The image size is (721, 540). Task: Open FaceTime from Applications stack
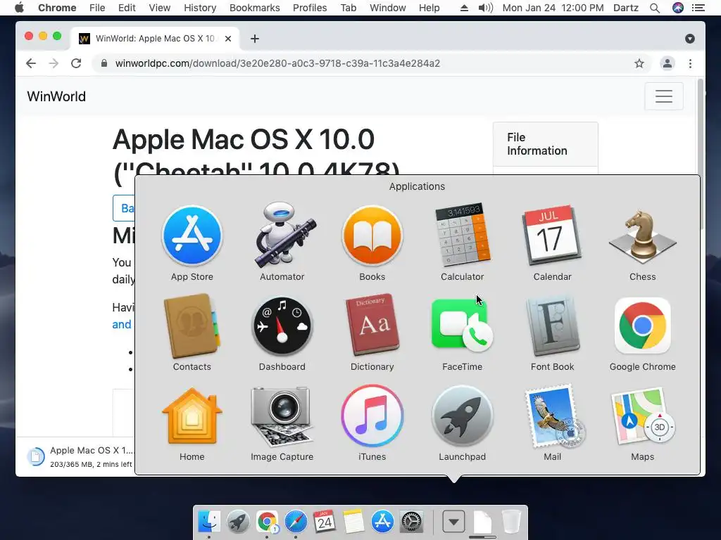[x=462, y=325]
